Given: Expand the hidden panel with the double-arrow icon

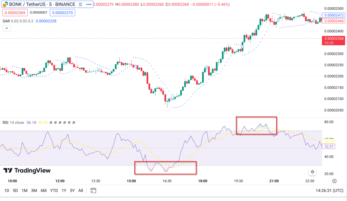Looking at the screenshot, I should point(312,172).
